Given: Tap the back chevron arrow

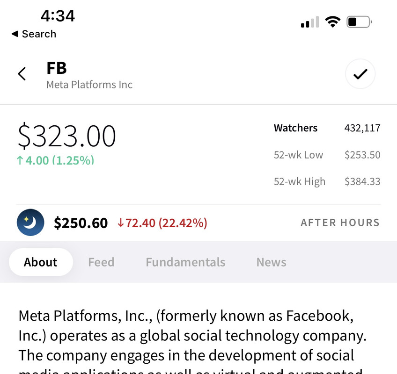Looking at the screenshot, I should (x=22, y=74).
